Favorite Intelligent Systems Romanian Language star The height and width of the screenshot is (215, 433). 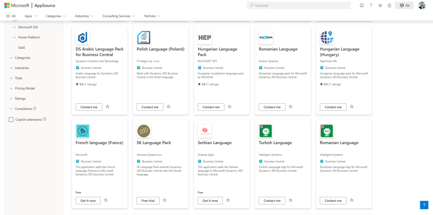tap(351, 200)
